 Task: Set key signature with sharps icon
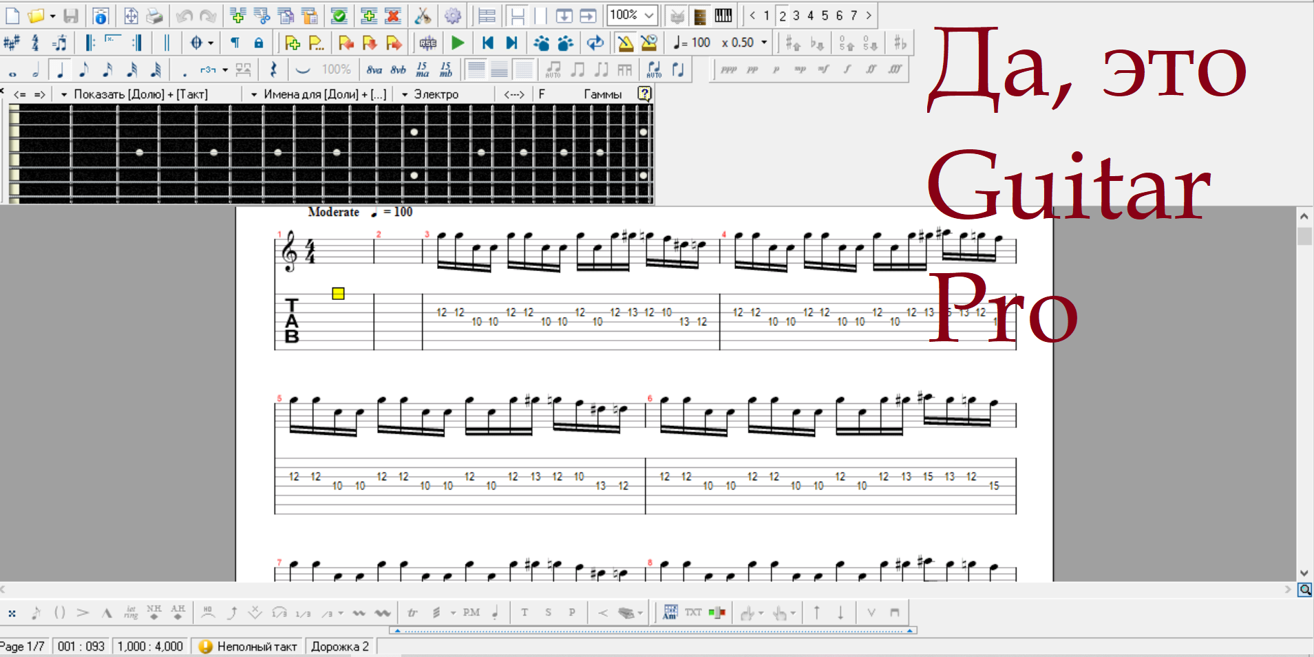coord(12,43)
